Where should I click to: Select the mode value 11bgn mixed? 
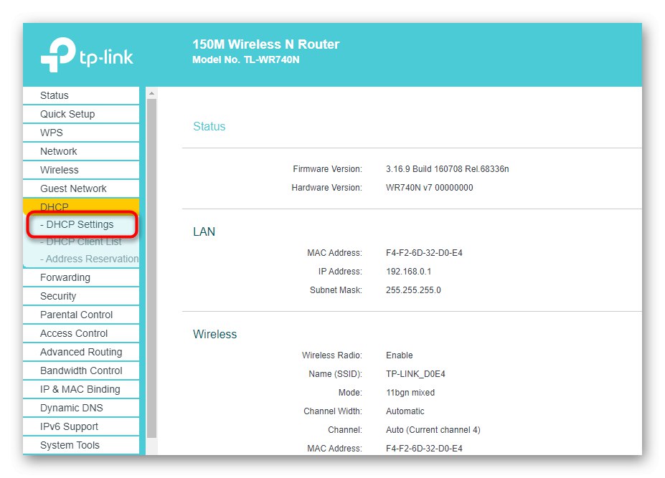[x=410, y=393]
